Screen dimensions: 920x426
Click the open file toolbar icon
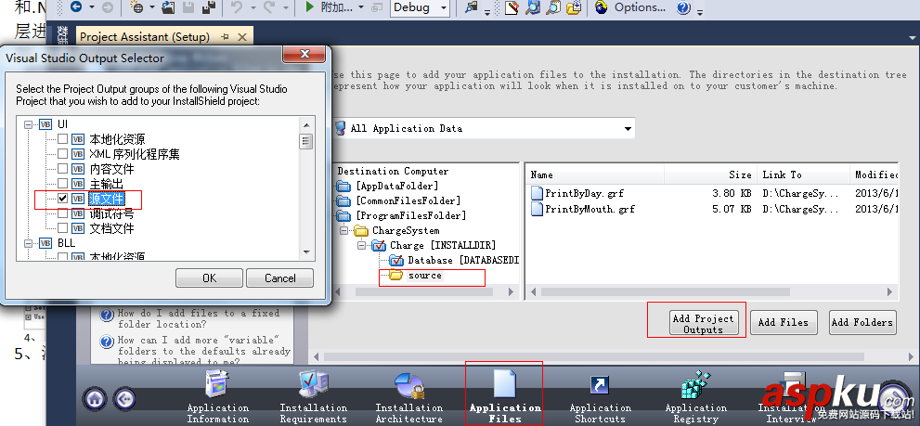(168, 7)
